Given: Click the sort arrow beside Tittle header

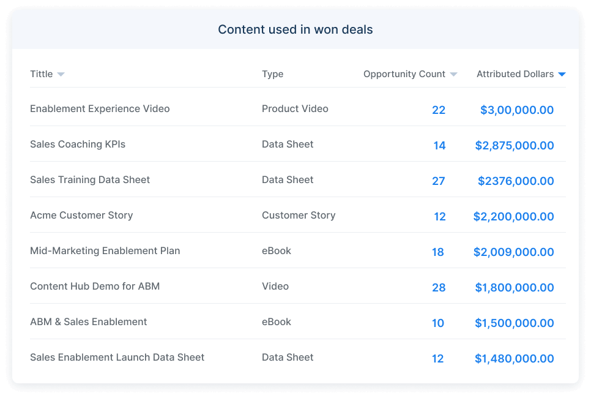Looking at the screenshot, I should 61,75.
